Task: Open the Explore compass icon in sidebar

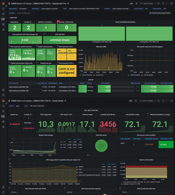Action: click(3, 24)
